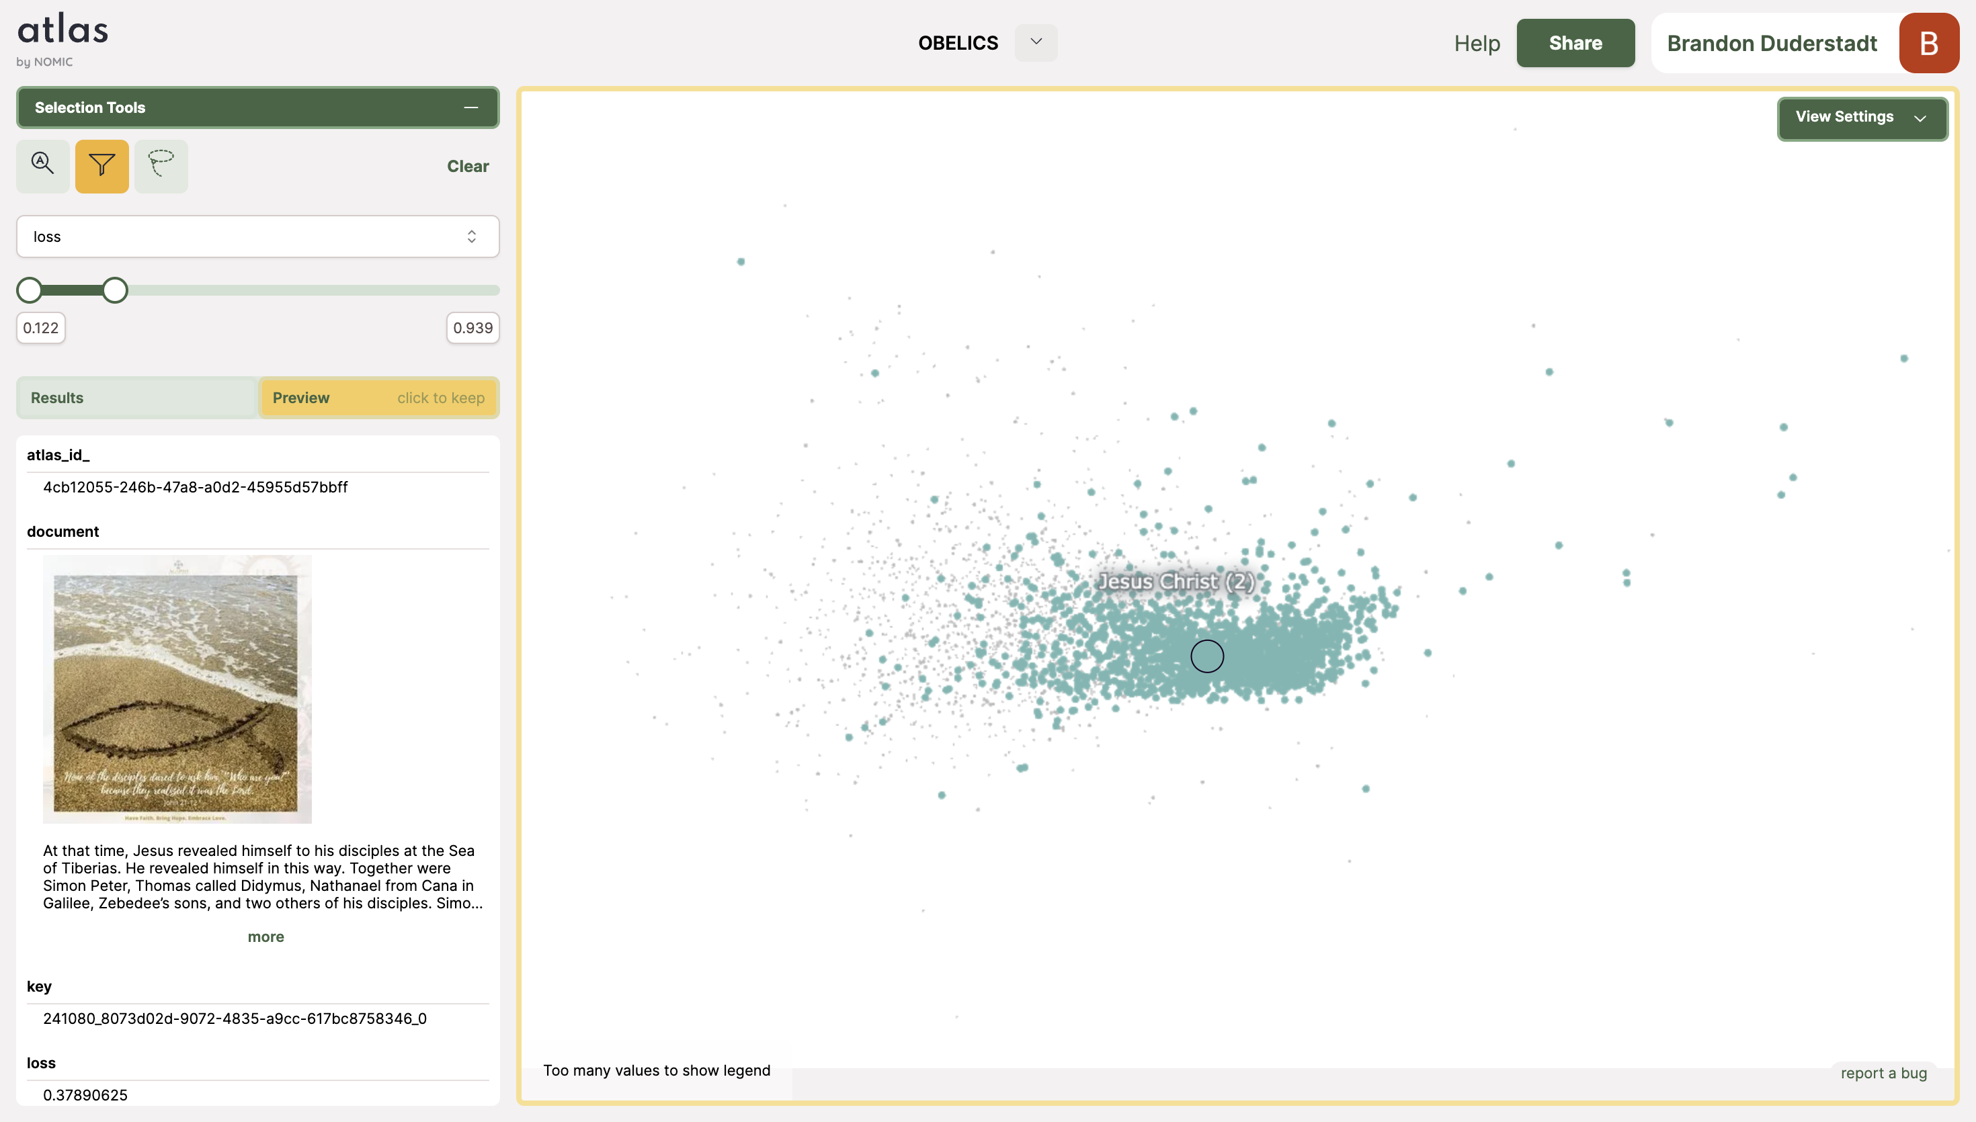Clear the current selection
The image size is (1976, 1122).
pos(468,166)
